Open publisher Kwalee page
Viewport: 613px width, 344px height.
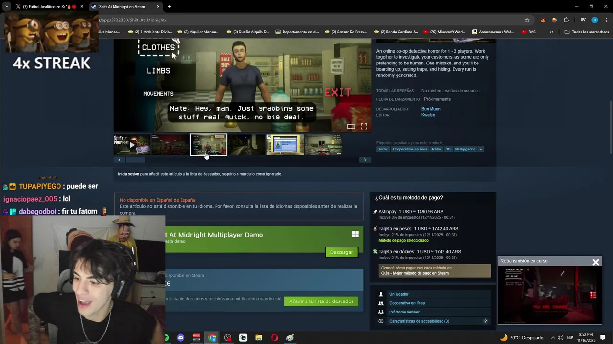[x=428, y=115]
